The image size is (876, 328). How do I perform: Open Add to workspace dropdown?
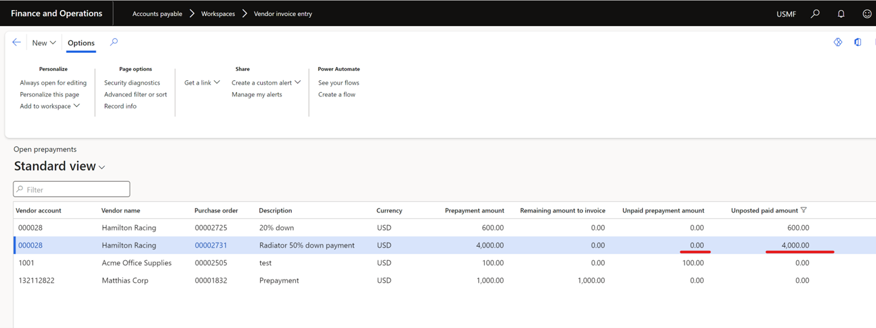click(50, 106)
